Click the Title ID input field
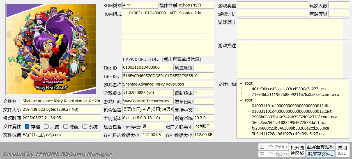 tap(148, 68)
